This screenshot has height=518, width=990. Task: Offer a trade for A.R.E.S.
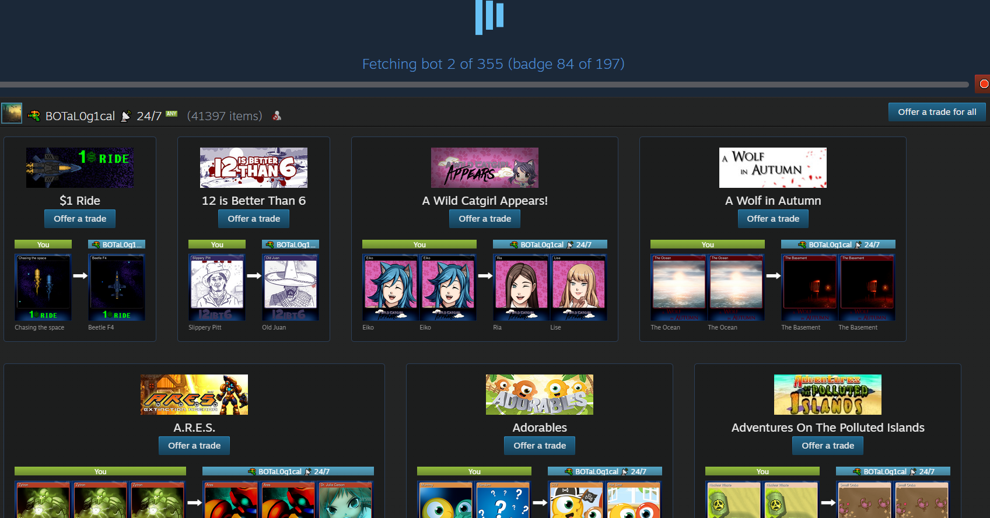194,446
